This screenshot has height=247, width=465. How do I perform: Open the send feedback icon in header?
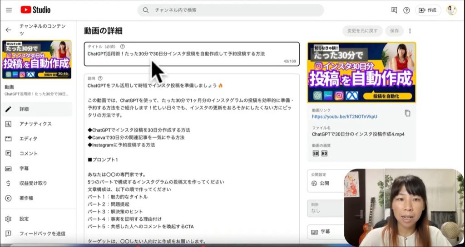(394, 10)
